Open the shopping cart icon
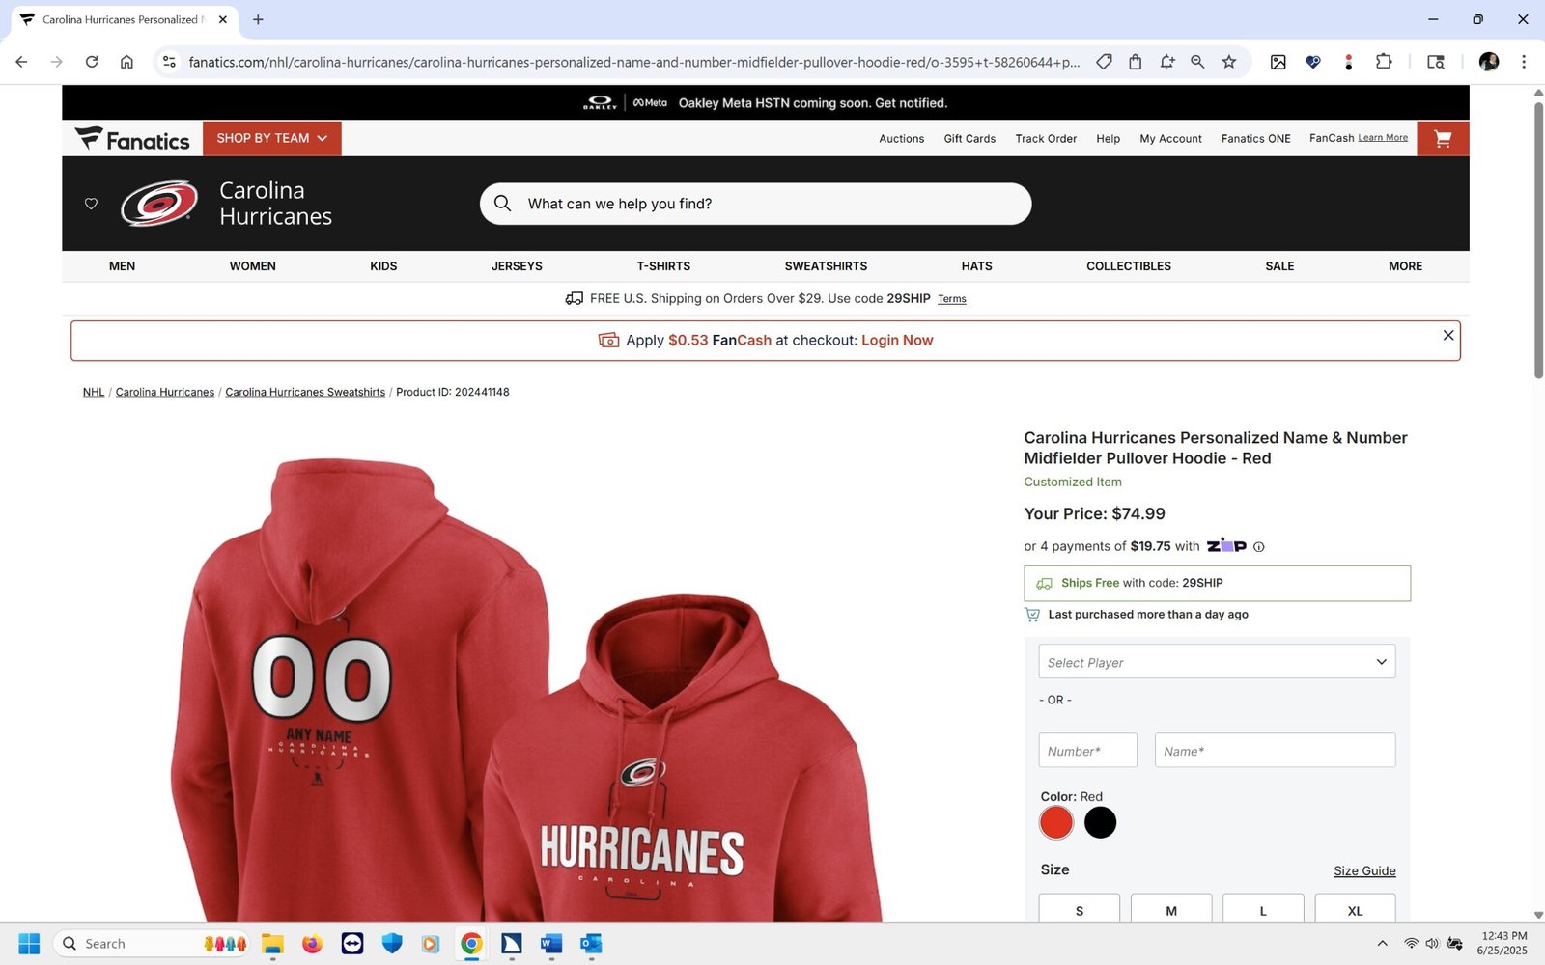The height and width of the screenshot is (965, 1545). pyautogui.click(x=1443, y=139)
